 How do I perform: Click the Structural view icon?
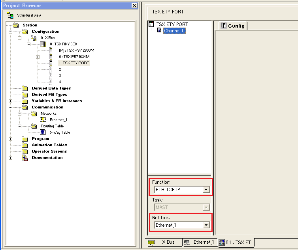10,15
